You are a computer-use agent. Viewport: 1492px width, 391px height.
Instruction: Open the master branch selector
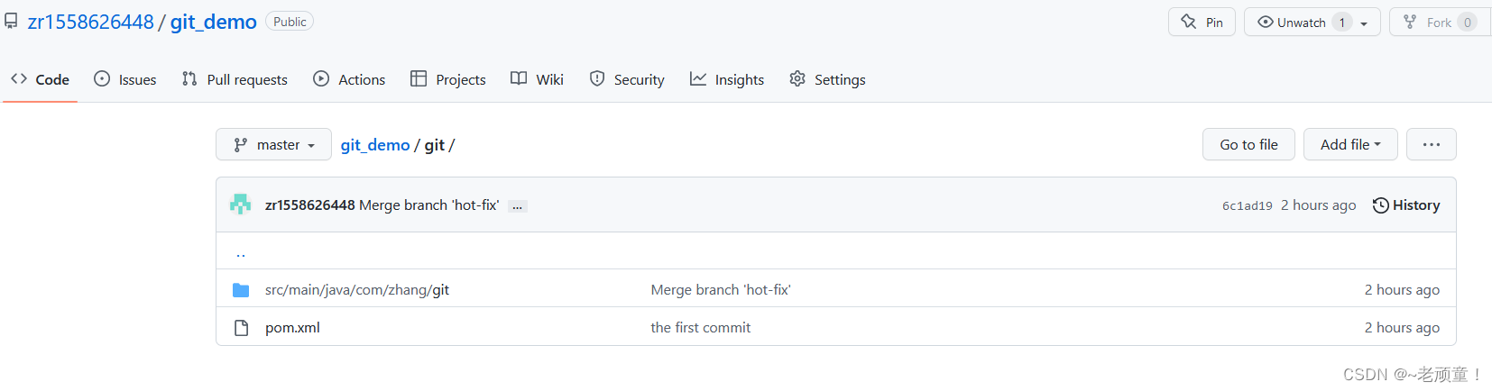click(273, 144)
